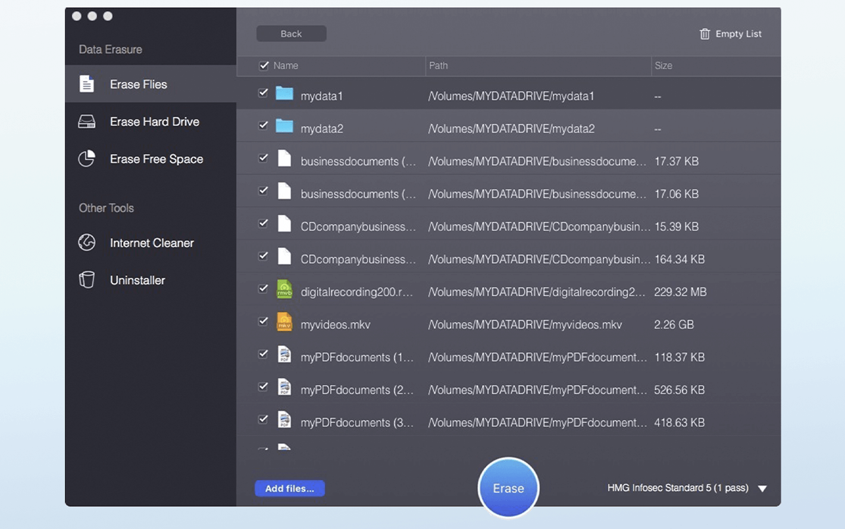Click the 418.63 KB size value
Viewport: 845px width, 529px height.
tap(679, 423)
